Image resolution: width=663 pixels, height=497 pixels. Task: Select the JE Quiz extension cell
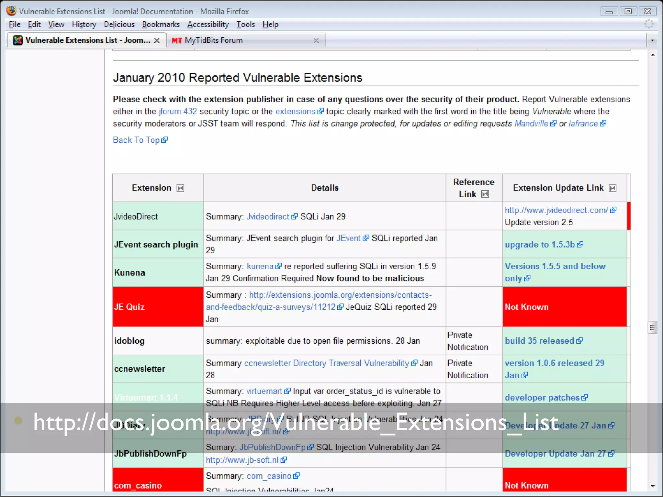pos(158,307)
